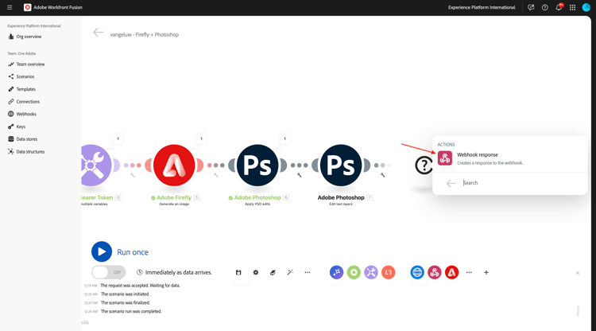596x331 pixels.
Task: Open the operation bubble above Bearer Token module
Action: click(118, 138)
